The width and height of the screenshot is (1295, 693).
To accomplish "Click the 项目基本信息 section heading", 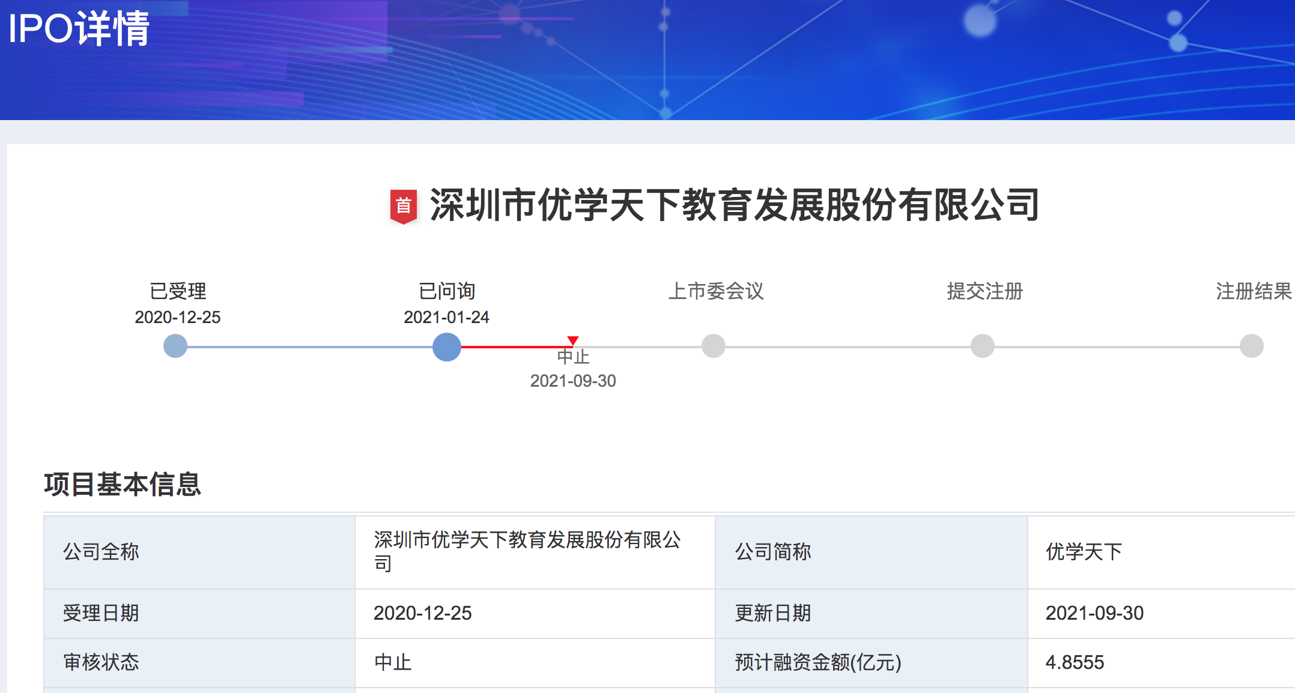I will [123, 484].
